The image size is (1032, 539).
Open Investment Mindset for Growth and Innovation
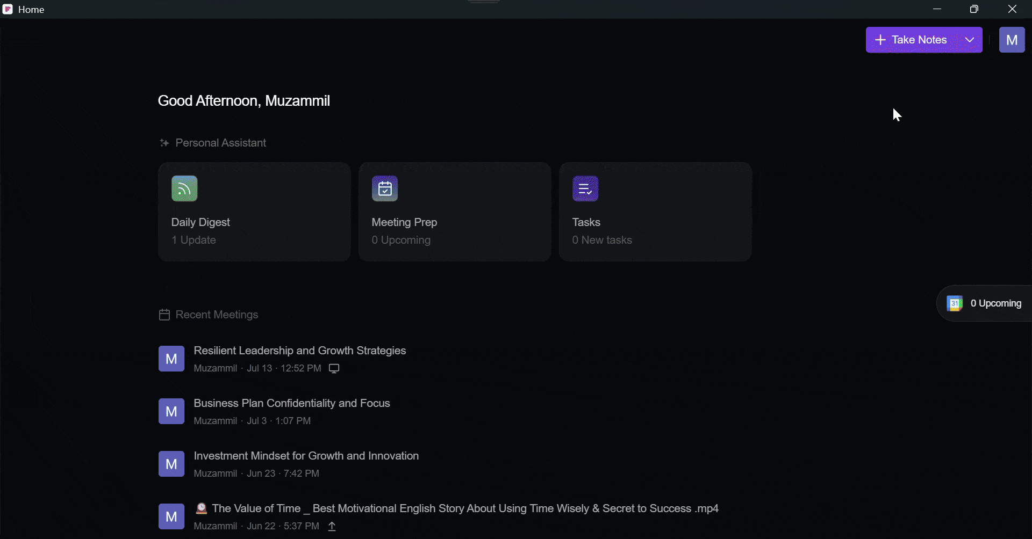[306, 456]
